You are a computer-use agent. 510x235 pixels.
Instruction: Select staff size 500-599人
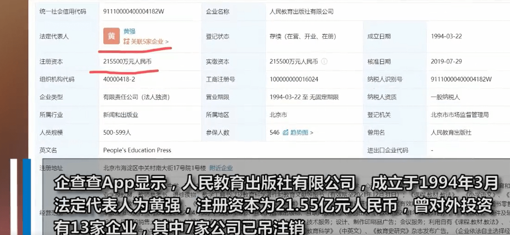pyautogui.click(x=117, y=133)
